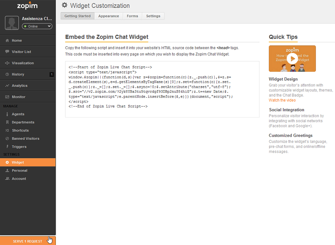335x245 pixels.
Task: Open the Settings tab
Action: click(153, 16)
